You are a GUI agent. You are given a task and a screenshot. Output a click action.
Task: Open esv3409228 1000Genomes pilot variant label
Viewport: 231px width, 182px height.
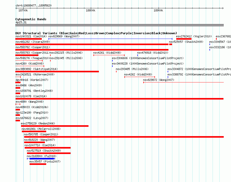click(x=148, y=64)
